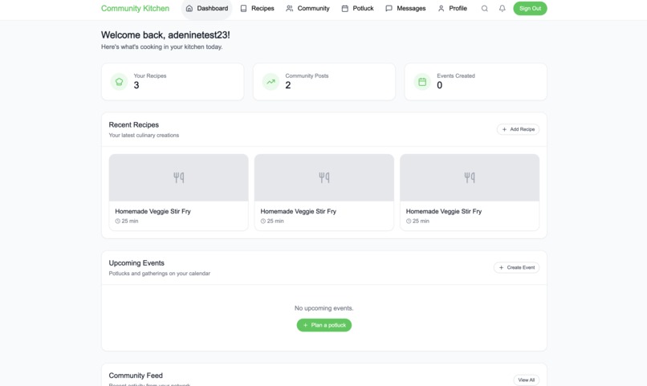Click the No upcoming events message
This screenshot has height=386, width=647.
(324, 308)
